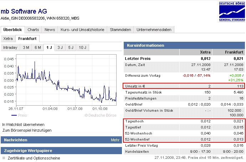Select the Stammdaten tab
246x162 pixels.
(x=121, y=30)
